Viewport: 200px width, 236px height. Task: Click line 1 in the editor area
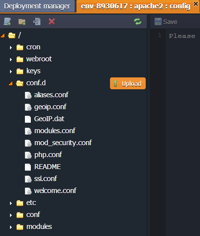click(x=183, y=36)
